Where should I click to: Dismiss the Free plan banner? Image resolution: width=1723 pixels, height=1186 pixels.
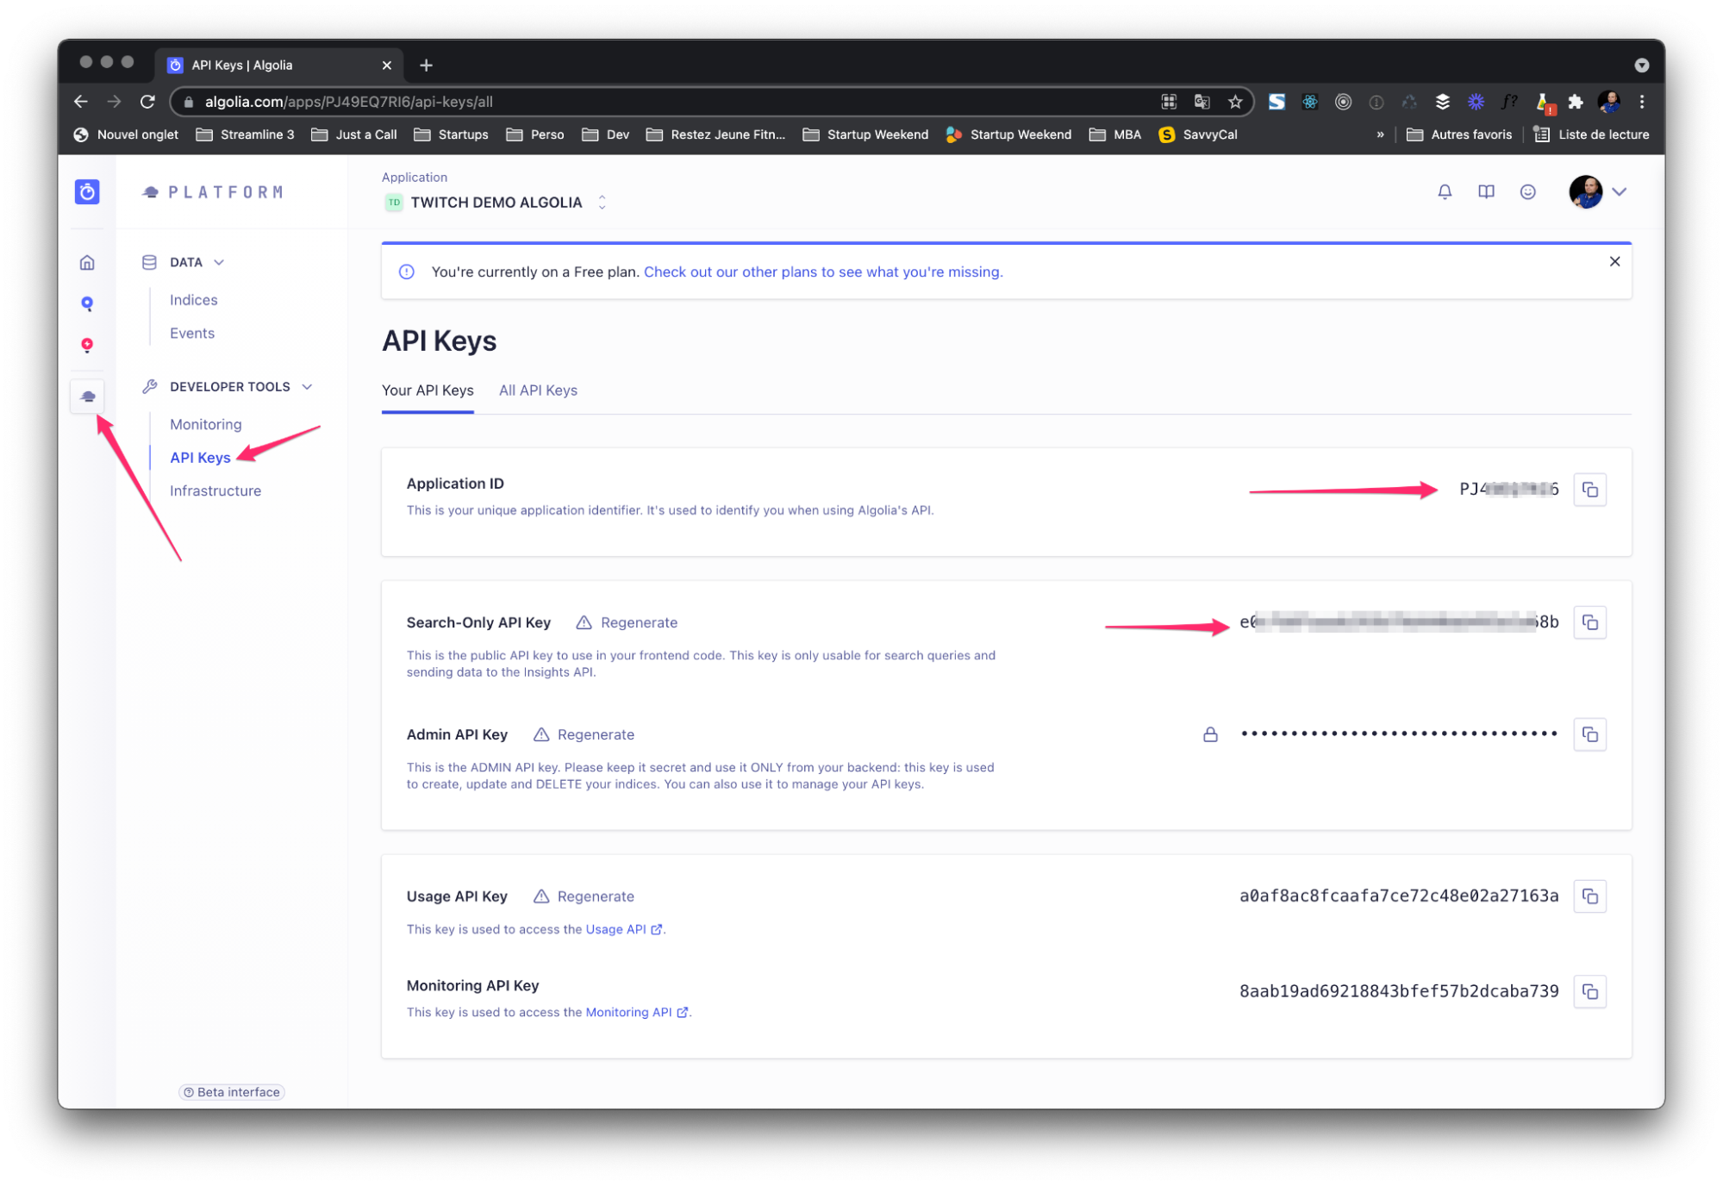pos(1614,261)
